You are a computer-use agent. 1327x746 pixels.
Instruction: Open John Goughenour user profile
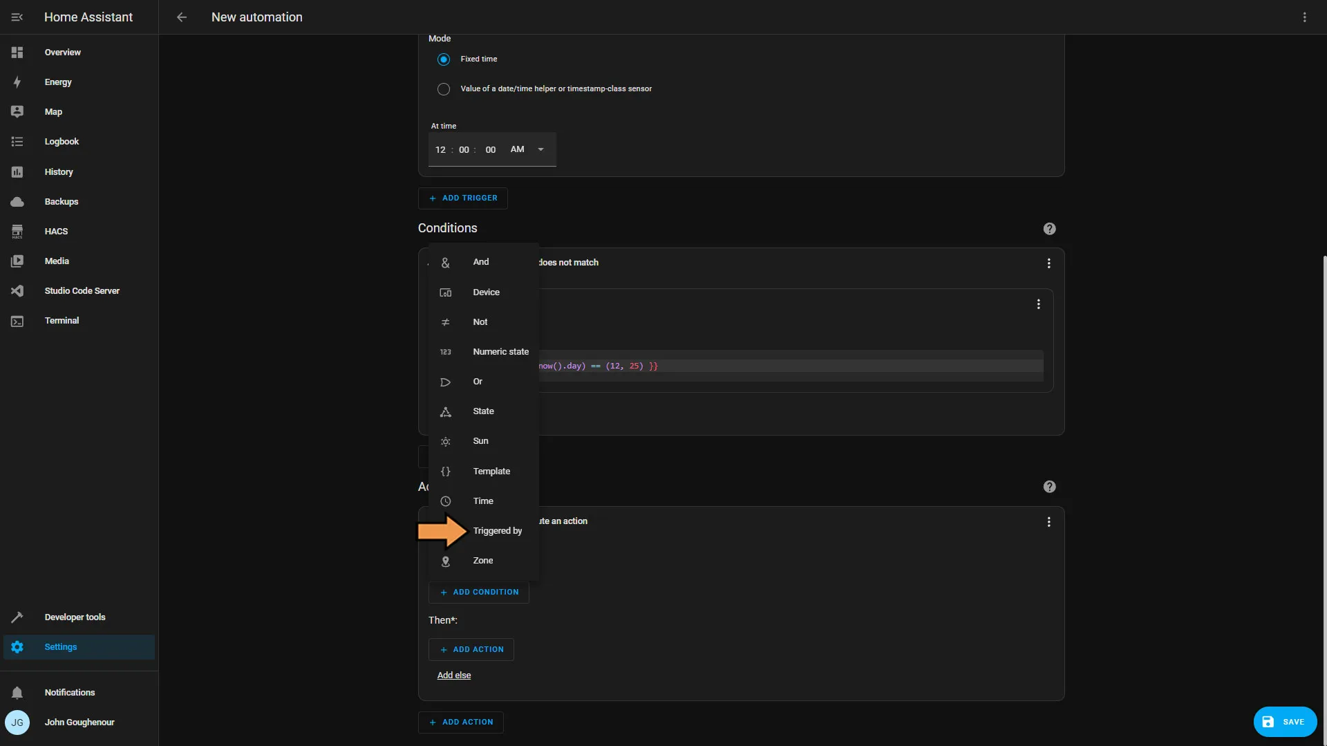pos(79,722)
